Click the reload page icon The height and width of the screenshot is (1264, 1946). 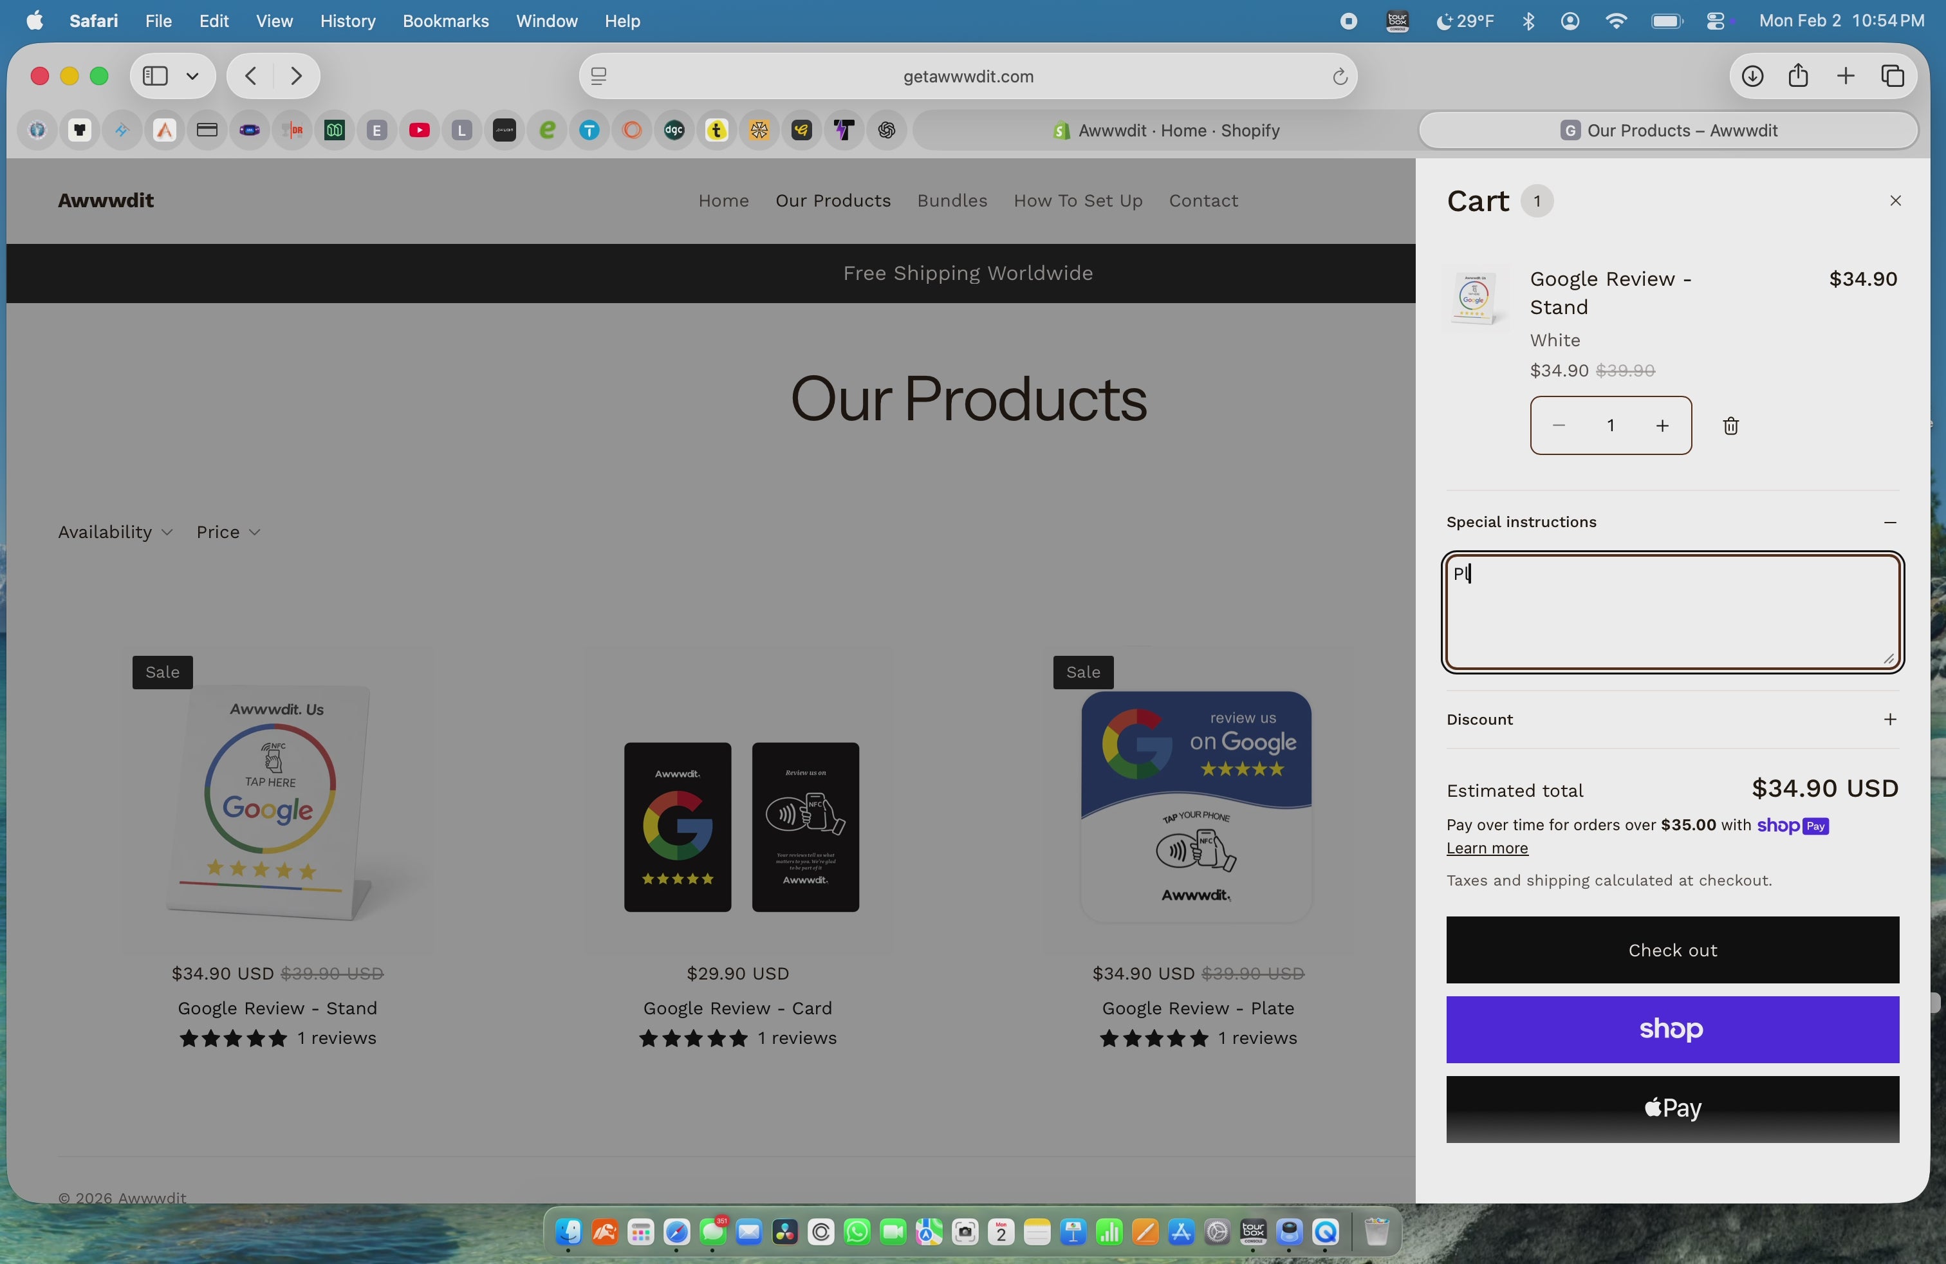[x=1339, y=77]
